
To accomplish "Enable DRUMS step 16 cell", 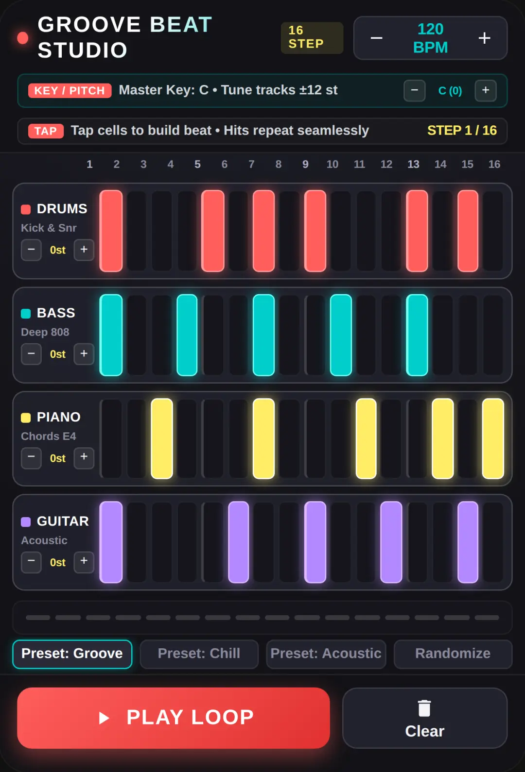I will (493, 231).
